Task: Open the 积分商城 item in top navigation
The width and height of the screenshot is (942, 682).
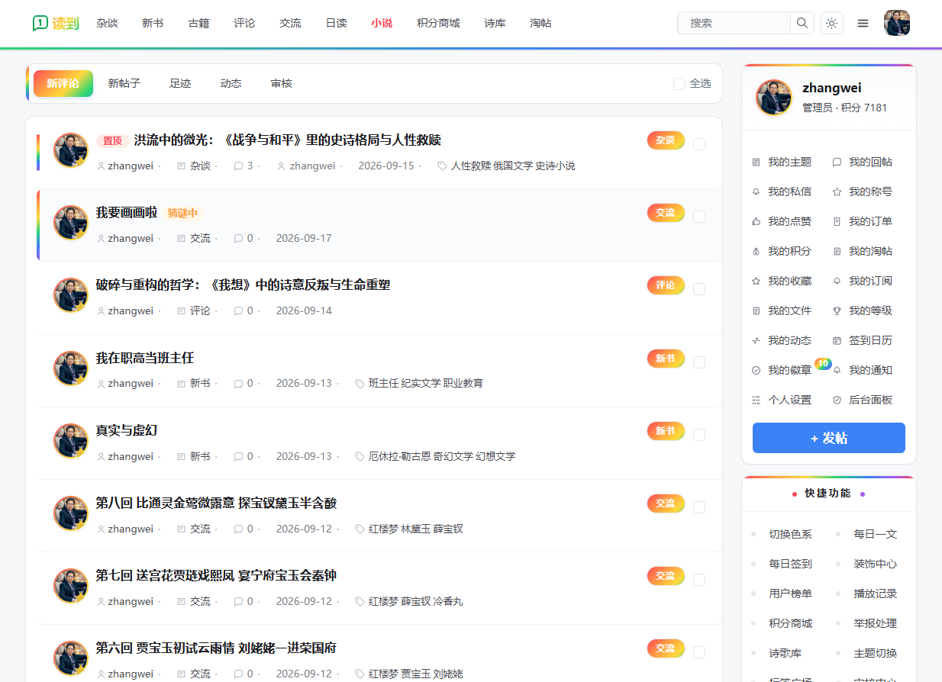Action: [438, 23]
